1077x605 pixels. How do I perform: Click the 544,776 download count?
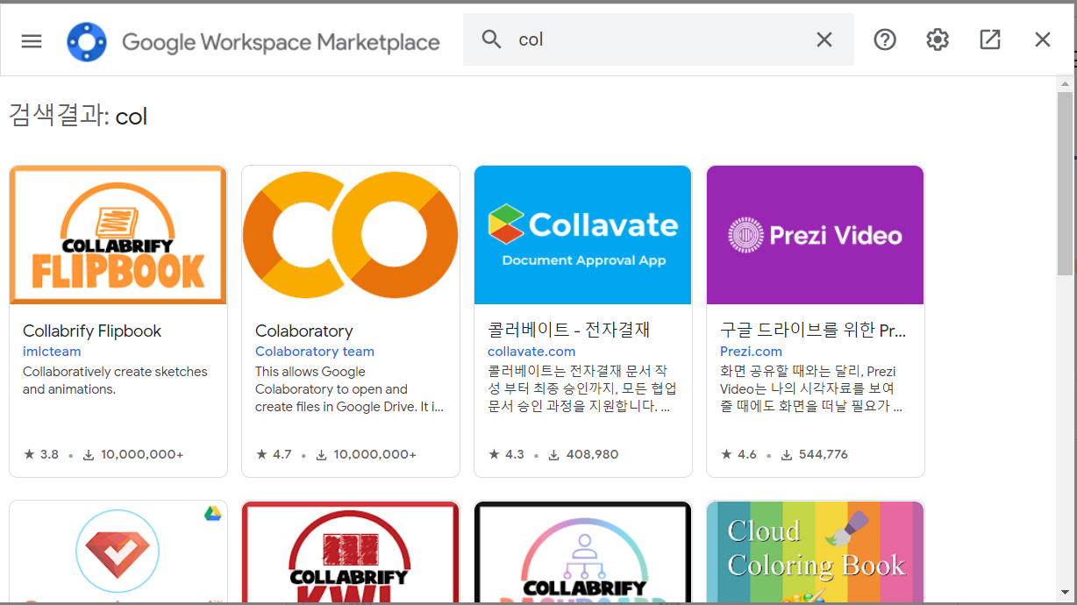tap(816, 454)
